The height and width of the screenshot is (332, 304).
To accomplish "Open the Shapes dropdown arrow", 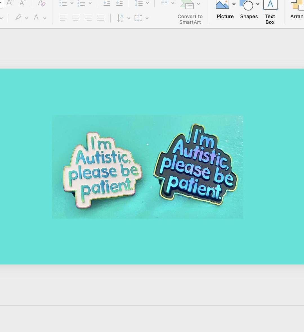I will pos(258,4).
